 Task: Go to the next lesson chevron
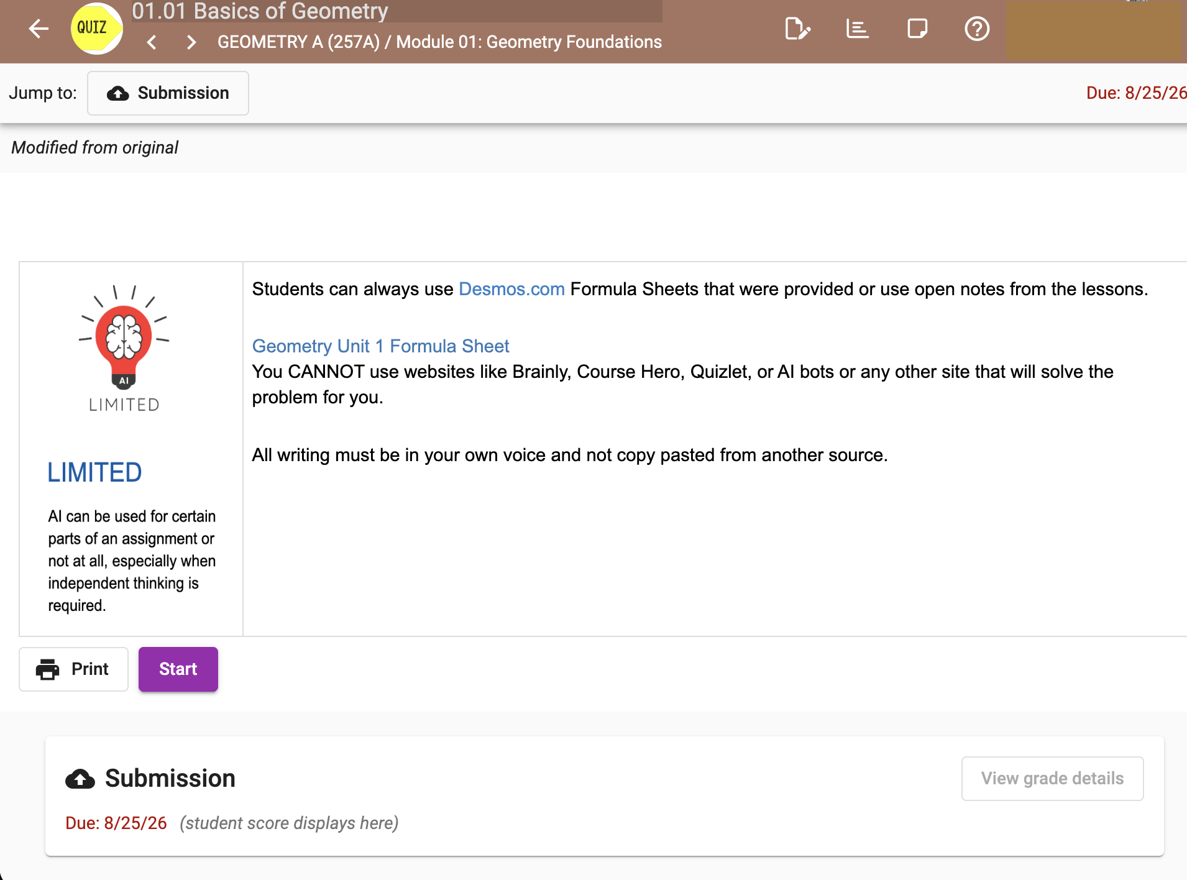pos(191,42)
